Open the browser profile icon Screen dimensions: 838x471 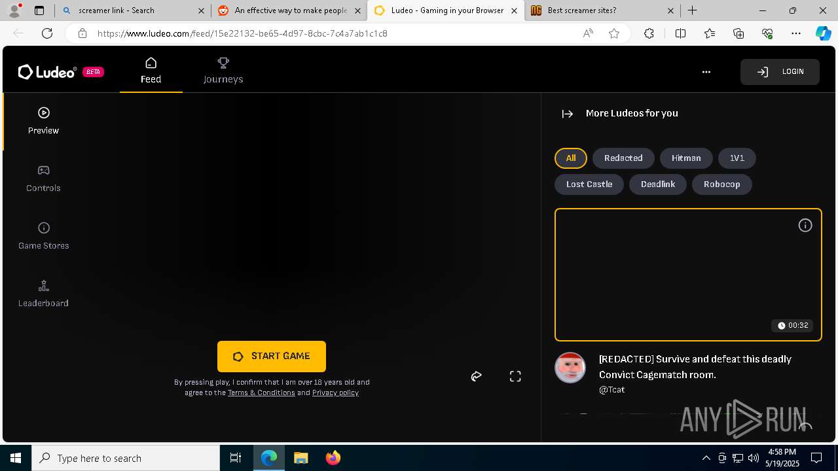(14, 10)
